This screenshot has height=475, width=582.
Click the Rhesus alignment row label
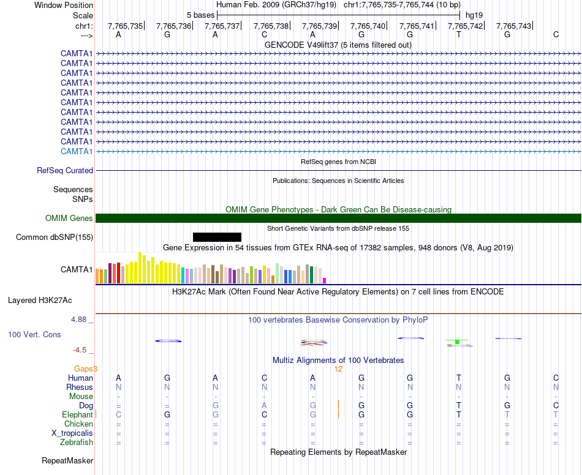point(80,387)
